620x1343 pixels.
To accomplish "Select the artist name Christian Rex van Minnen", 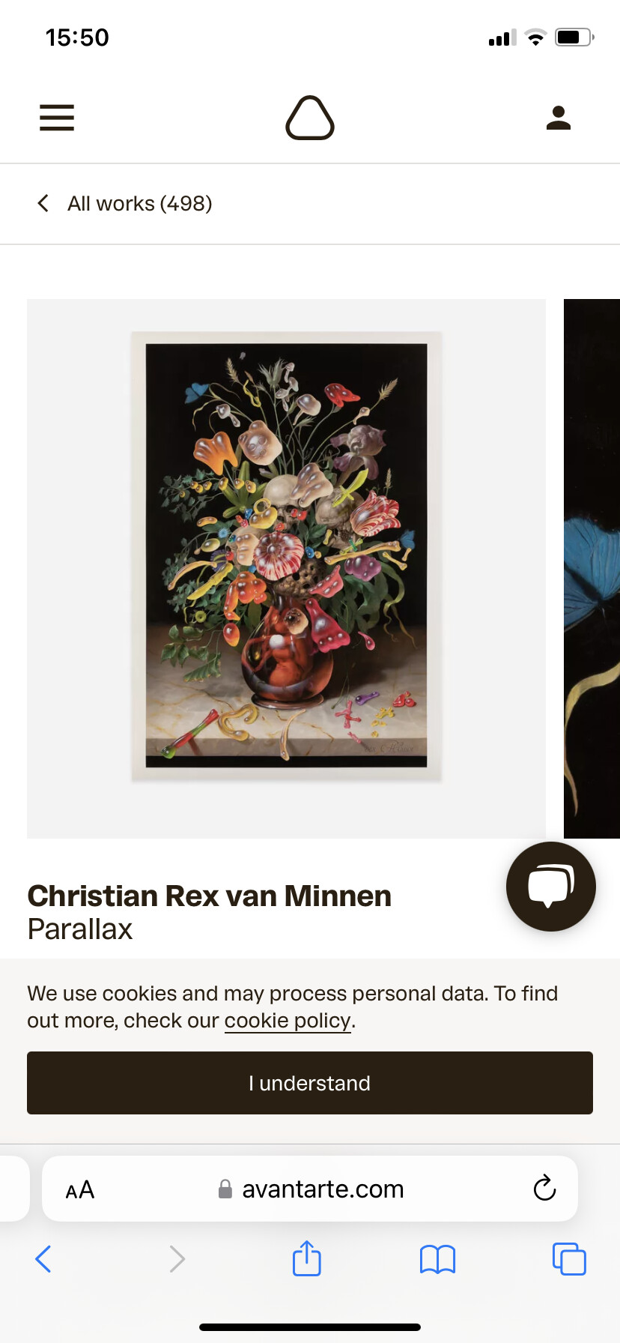I will click(210, 896).
